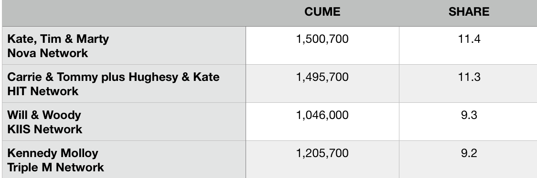Click the 1,046,000 cume cell
Screen dimensions: 537x178
(x=322, y=121)
